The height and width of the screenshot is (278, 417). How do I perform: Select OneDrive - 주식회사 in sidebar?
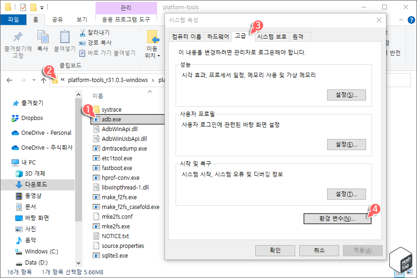(42, 148)
